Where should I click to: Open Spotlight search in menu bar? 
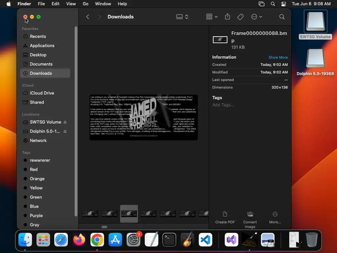(273, 4)
